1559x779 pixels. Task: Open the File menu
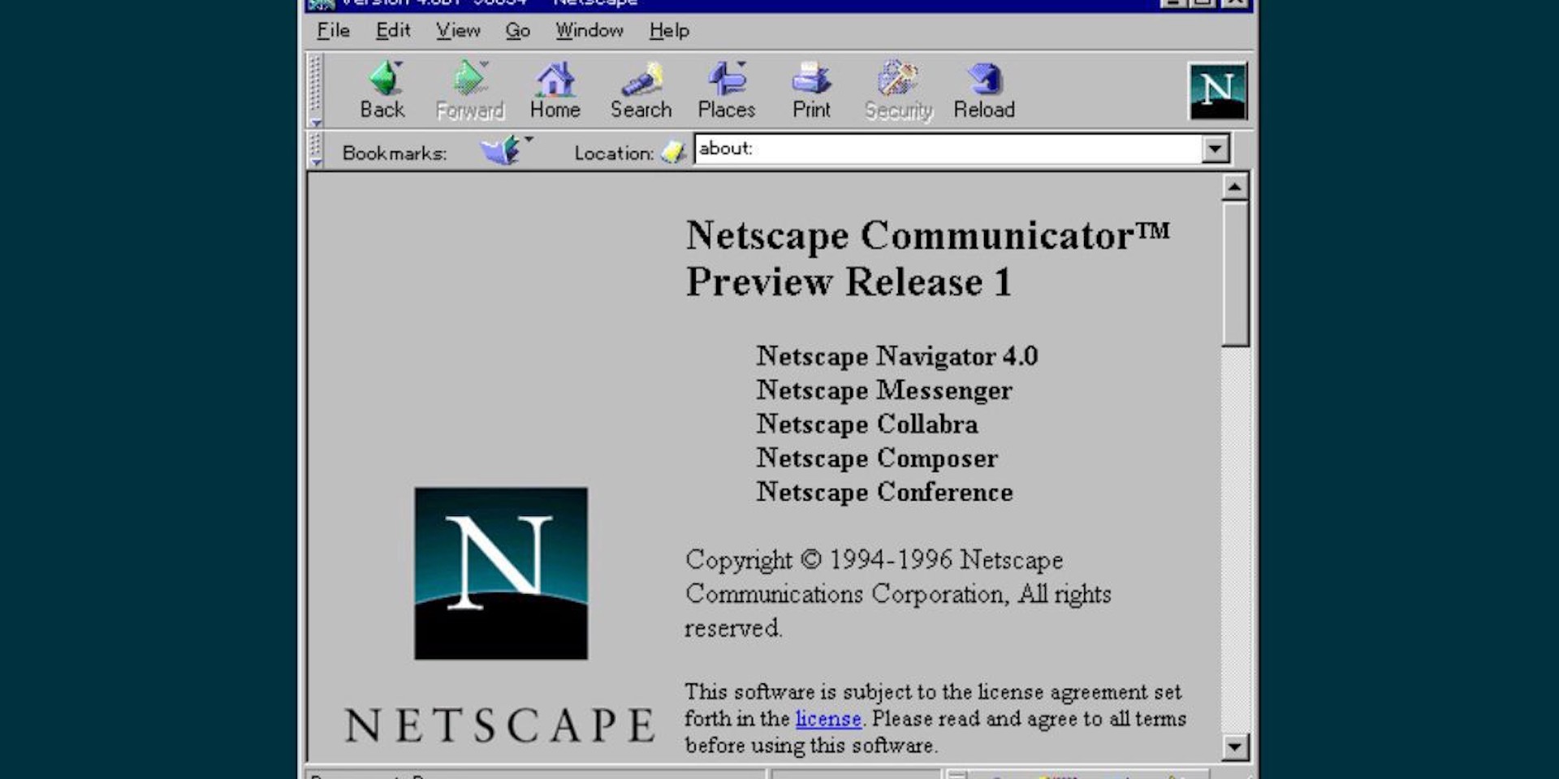tap(333, 31)
